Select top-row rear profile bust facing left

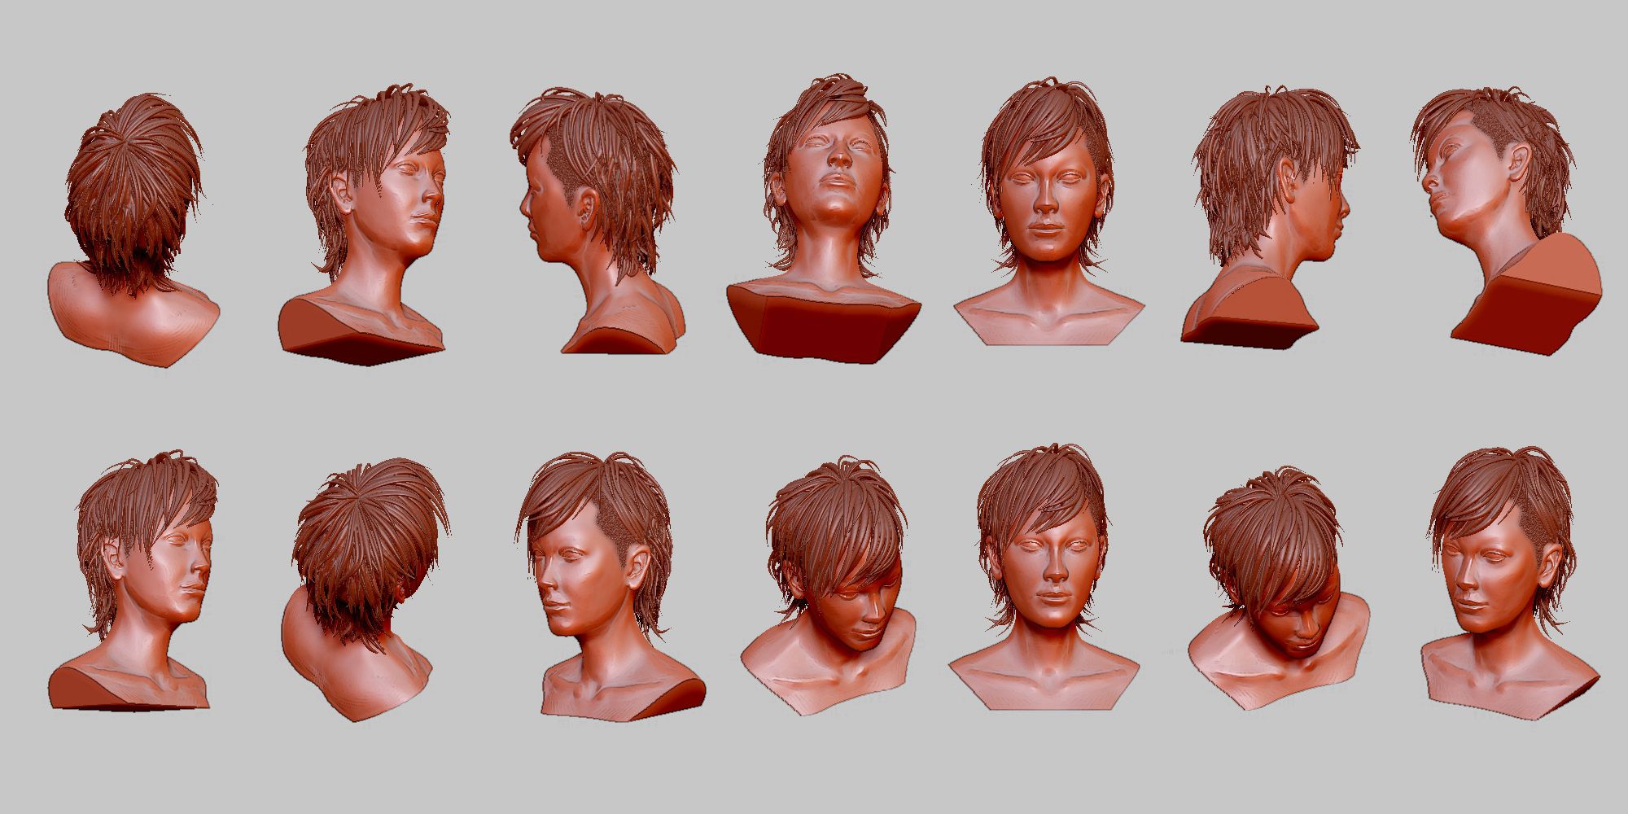point(598,221)
